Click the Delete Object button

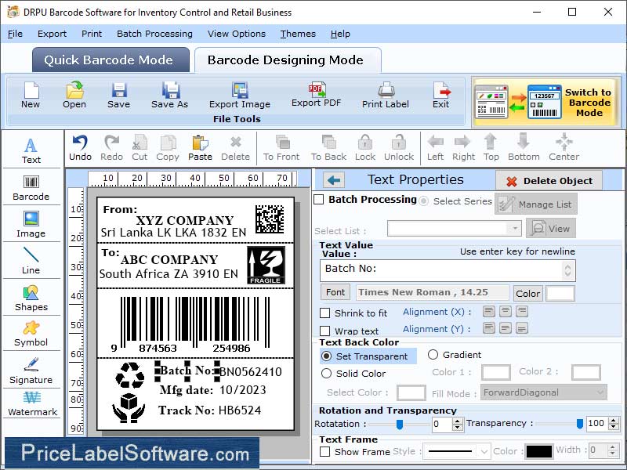pyautogui.click(x=549, y=181)
